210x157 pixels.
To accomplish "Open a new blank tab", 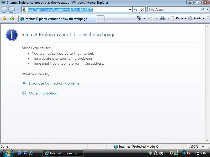I will click(101, 19).
